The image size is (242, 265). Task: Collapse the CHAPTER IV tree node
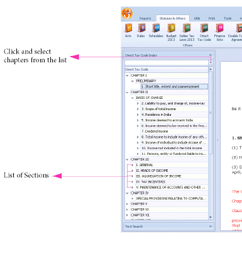127,193
